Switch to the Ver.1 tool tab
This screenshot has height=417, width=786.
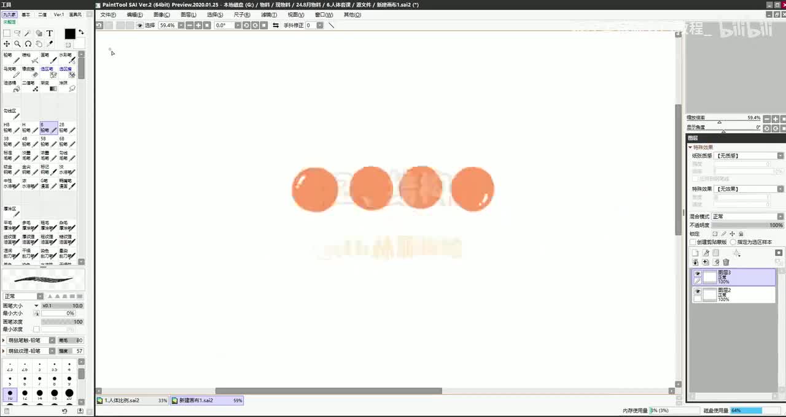(59, 14)
